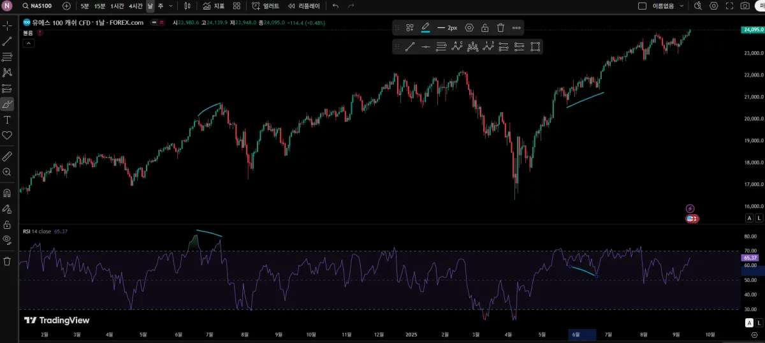Click the RSI value label 65.37 on scale
This screenshot has width=765, height=343.
coord(750,258)
